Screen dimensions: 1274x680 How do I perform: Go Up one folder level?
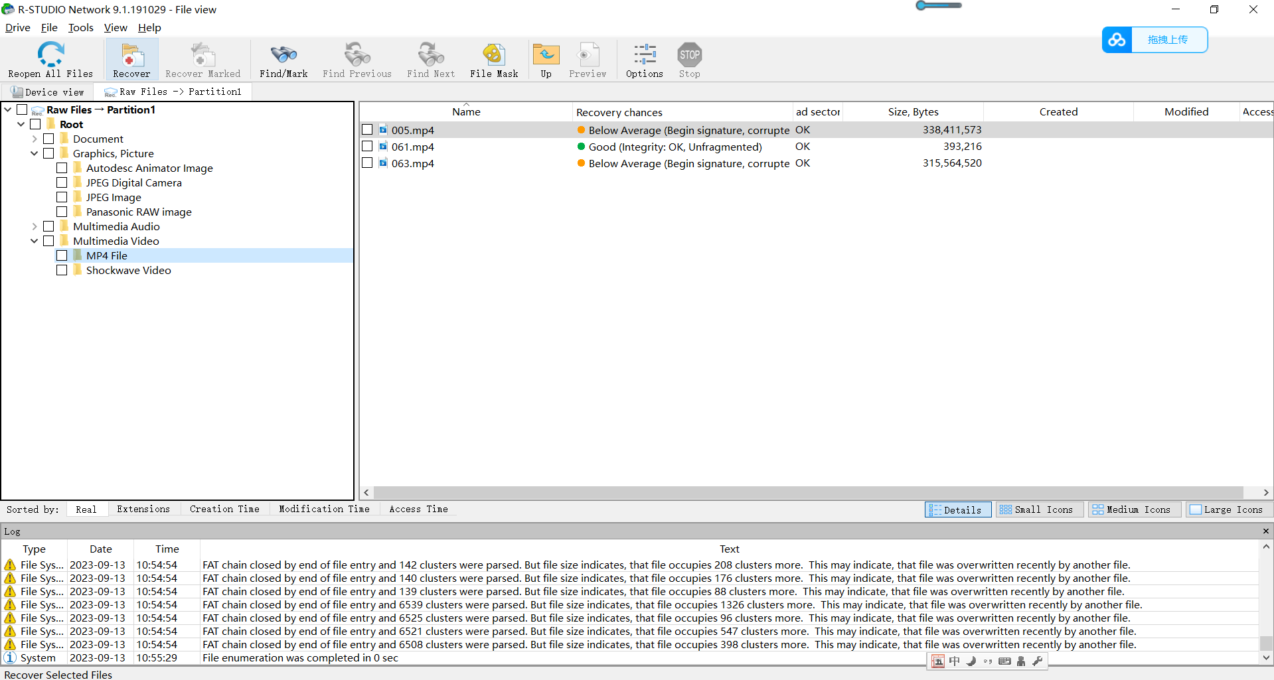[x=546, y=54]
